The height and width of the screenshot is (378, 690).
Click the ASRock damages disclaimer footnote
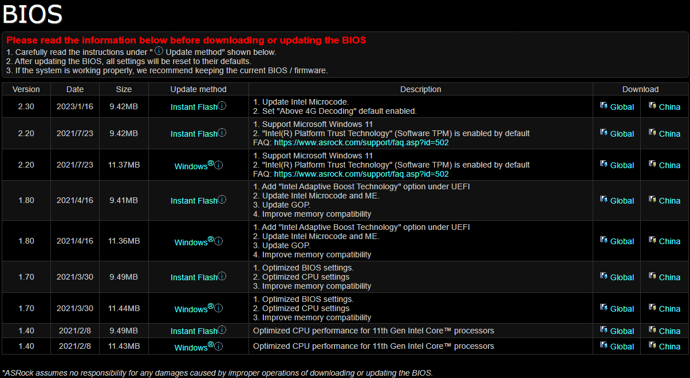click(217, 373)
